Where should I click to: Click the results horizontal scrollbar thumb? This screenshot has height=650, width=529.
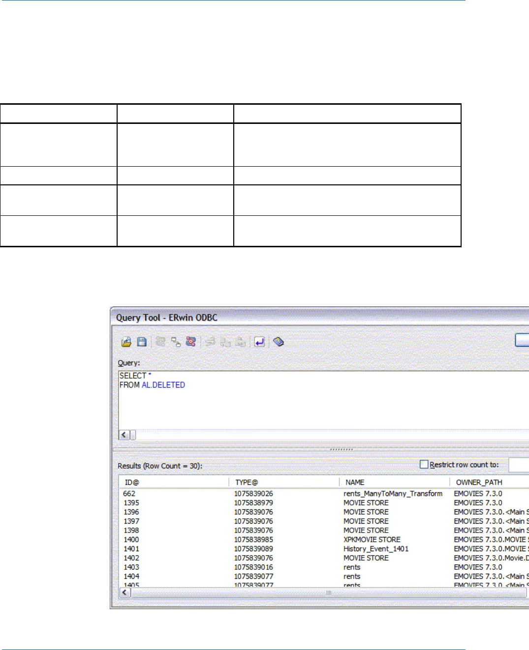[x=329, y=592]
